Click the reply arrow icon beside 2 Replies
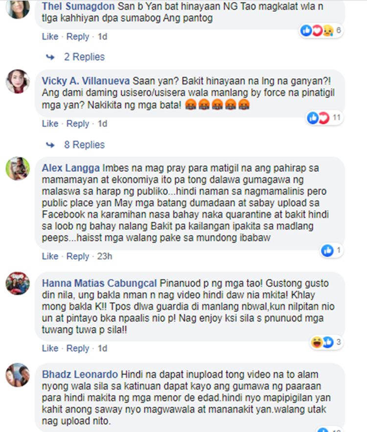 tap(50, 57)
